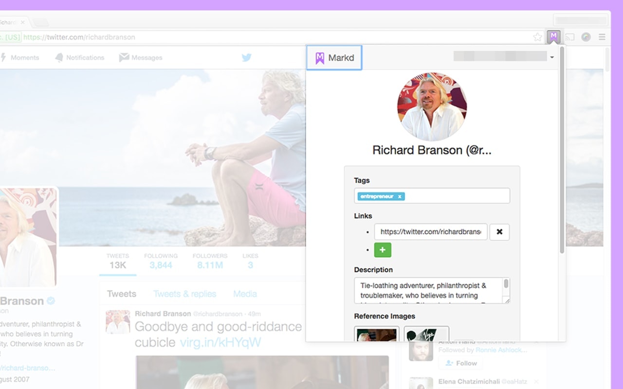
Task: Remove the entrepreneur tag with its x
Action: (x=400, y=196)
